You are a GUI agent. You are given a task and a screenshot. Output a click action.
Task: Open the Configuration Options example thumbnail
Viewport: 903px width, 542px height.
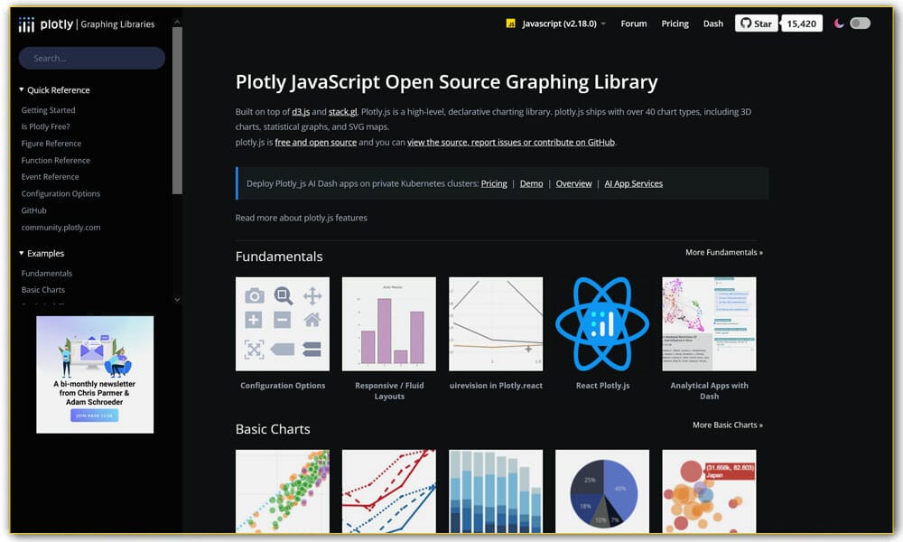tap(282, 322)
